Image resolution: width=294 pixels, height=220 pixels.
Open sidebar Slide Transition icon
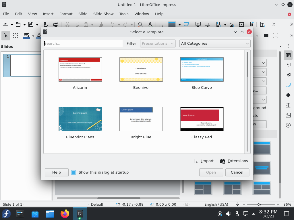288,65
